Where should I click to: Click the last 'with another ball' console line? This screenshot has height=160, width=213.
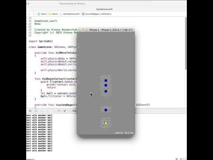tap(39, 151)
